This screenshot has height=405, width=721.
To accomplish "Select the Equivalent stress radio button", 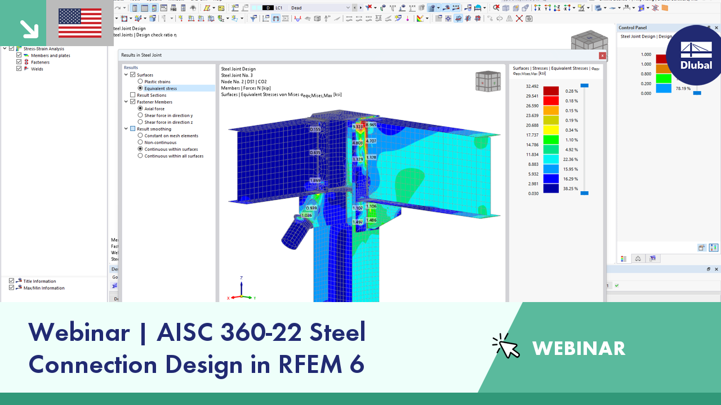I will [140, 88].
